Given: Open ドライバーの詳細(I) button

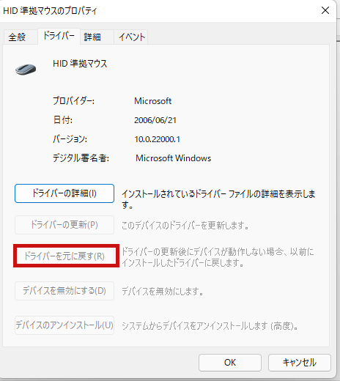Looking at the screenshot, I should point(64,193).
